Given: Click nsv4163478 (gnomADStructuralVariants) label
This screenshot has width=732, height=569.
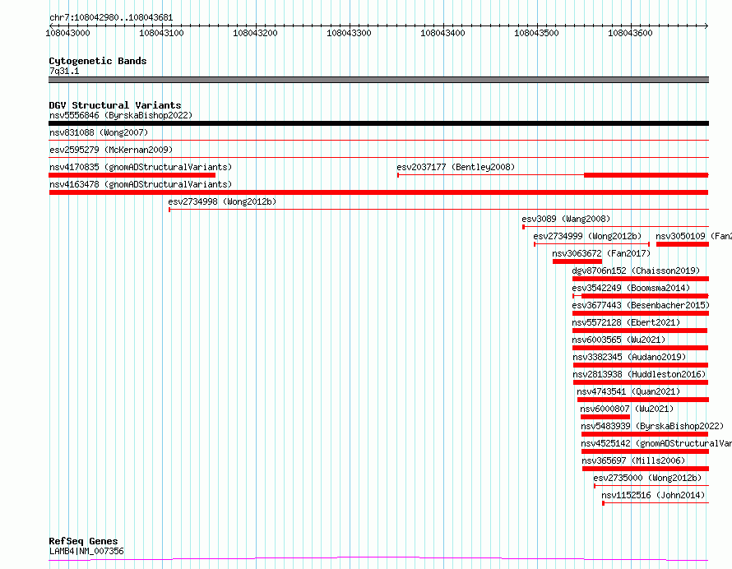Looking at the screenshot, I should point(141,184).
